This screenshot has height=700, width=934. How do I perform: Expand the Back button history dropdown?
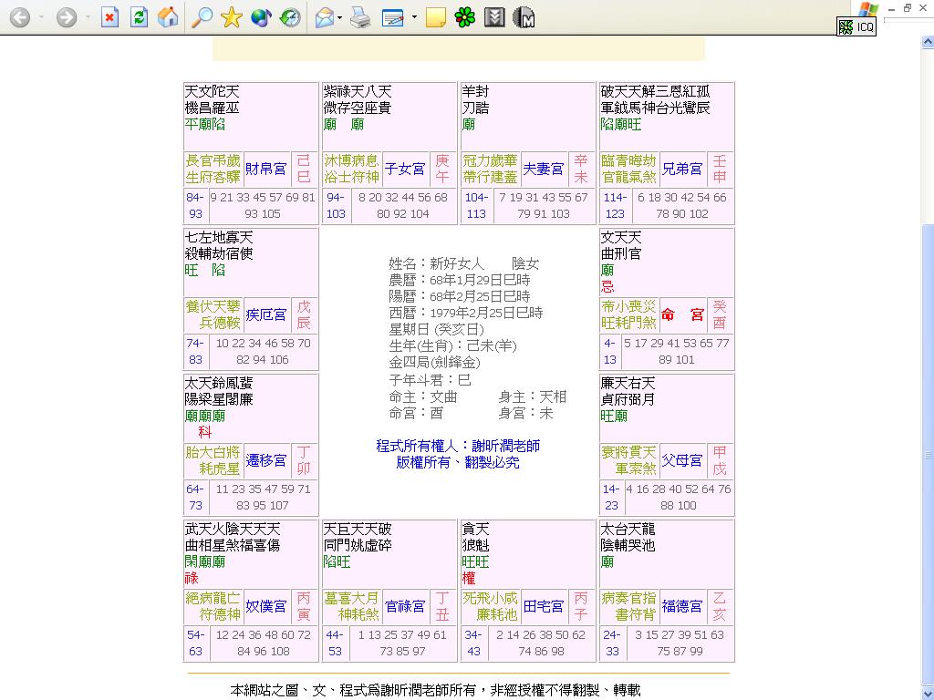tap(40, 16)
